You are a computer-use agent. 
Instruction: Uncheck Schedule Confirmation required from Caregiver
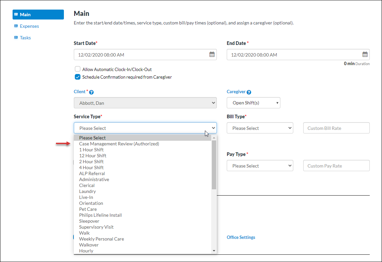(x=77, y=77)
